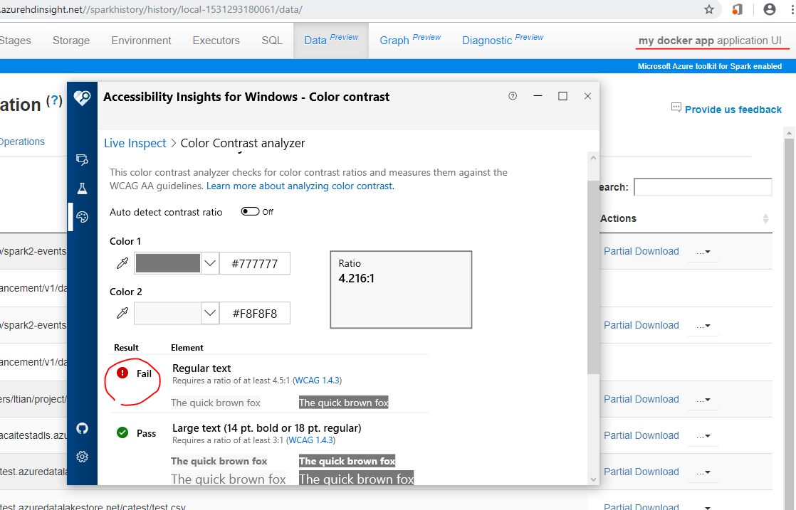Viewport: 796px width, 510px height.
Task: Click the fifth Partial Download link
Action: click(641, 472)
